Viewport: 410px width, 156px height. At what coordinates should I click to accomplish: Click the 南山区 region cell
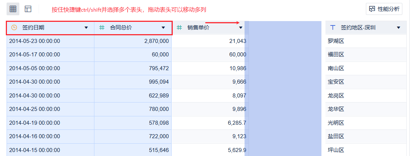336,68
